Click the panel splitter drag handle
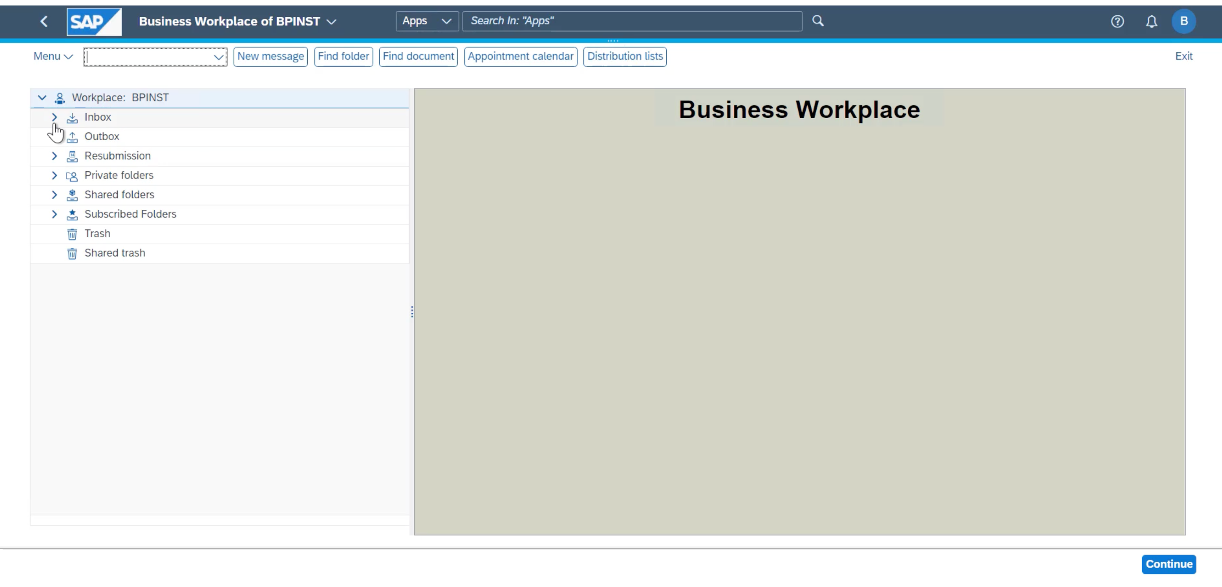Screen dimensions: 1222x587 click(x=412, y=311)
